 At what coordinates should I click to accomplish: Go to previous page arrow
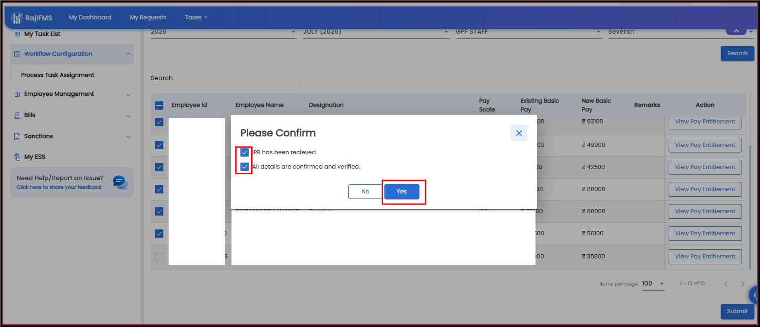tap(726, 284)
